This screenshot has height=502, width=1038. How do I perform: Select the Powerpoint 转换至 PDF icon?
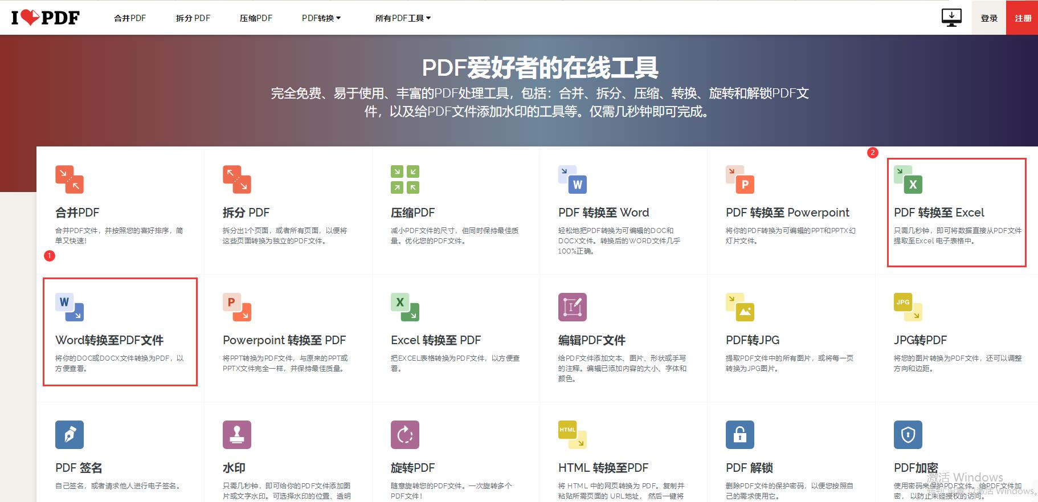237,307
